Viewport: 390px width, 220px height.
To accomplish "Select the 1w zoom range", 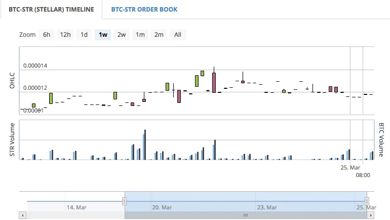I will point(103,35).
